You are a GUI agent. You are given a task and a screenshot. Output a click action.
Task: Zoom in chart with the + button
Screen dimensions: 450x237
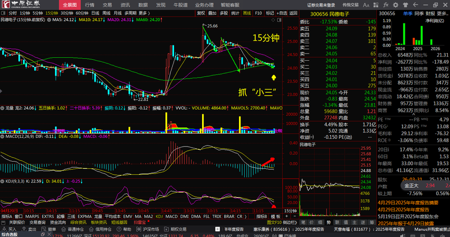coord(286,216)
